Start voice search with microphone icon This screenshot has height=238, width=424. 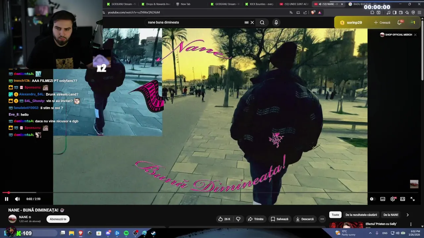click(x=276, y=22)
